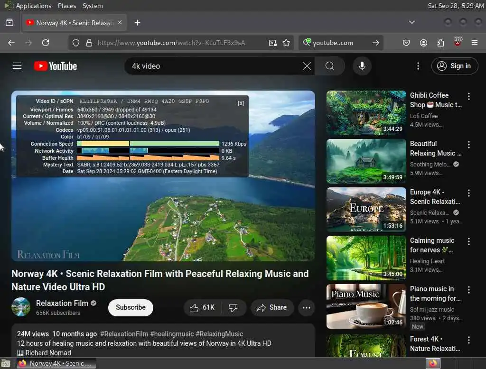
Task: Save page to Pocket
Action: point(406,43)
